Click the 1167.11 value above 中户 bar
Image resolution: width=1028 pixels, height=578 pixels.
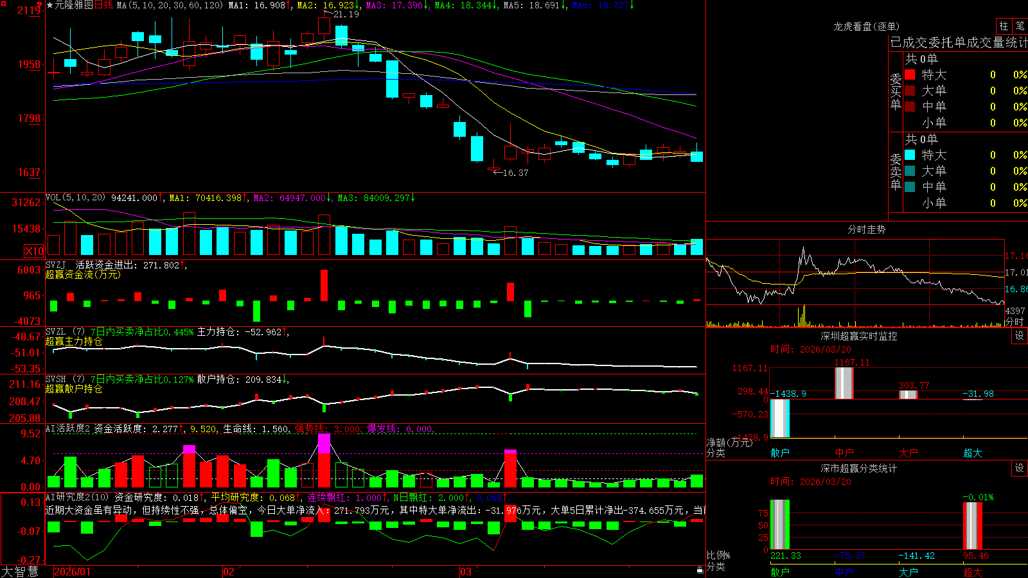(852, 362)
